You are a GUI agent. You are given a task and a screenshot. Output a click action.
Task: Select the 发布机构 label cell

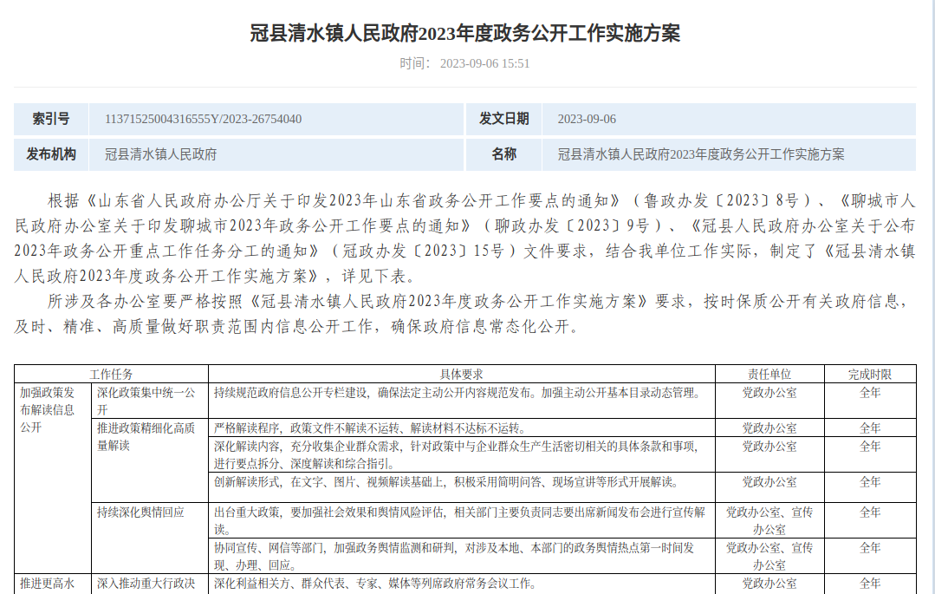51,154
